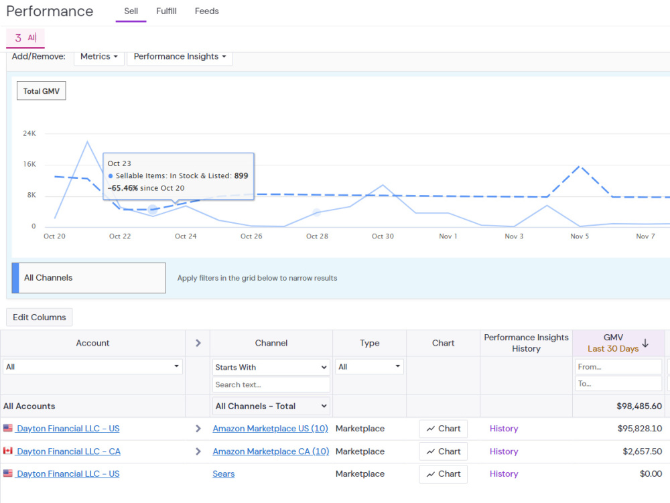Screen dimensions: 670x503
Task: Open Chart for the Sears channel
Action: [x=443, y=474]
